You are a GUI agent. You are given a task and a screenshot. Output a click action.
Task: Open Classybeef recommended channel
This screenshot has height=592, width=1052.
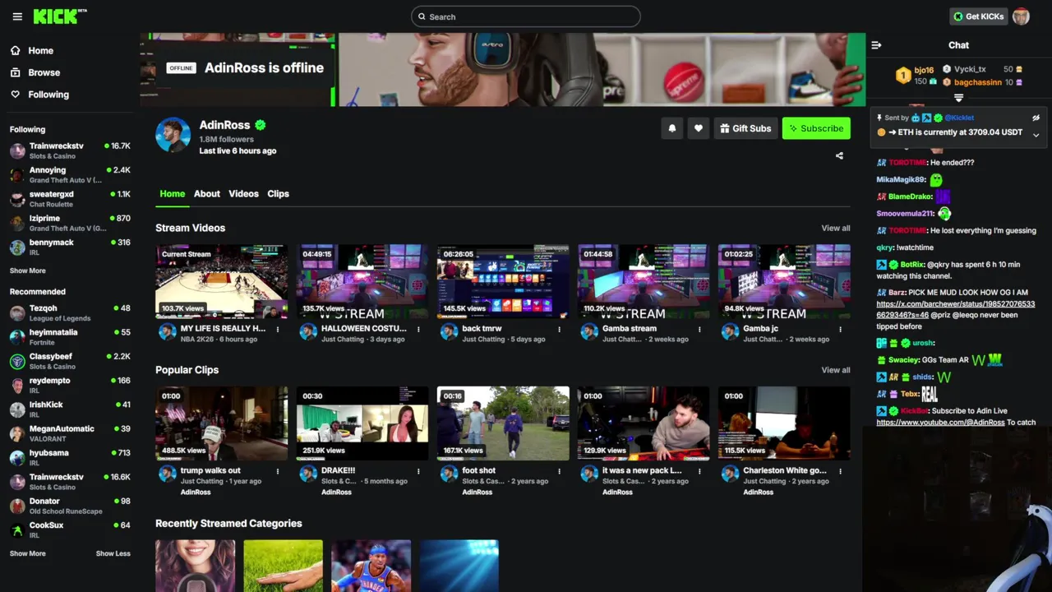pos(70,361)
